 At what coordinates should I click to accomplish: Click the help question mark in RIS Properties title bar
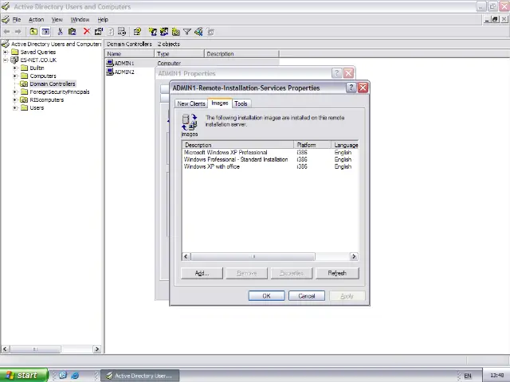[x=351, y=88]
